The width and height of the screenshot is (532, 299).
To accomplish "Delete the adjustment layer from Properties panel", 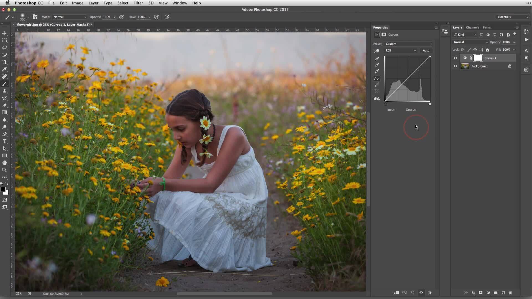I will (429, 293).
